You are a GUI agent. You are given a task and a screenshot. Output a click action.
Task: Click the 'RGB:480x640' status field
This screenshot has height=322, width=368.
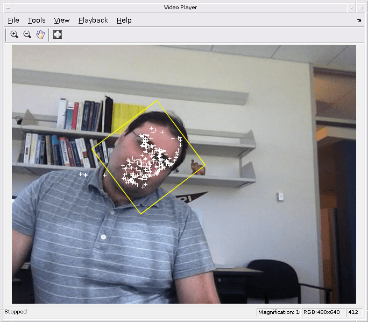(x=323, y=312)
